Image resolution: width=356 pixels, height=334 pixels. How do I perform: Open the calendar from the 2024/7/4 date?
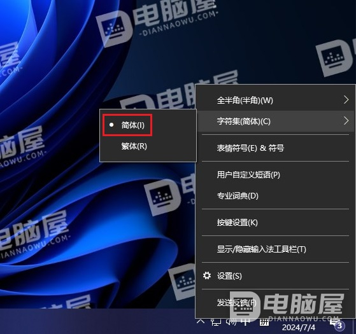(x=299, y=327)
